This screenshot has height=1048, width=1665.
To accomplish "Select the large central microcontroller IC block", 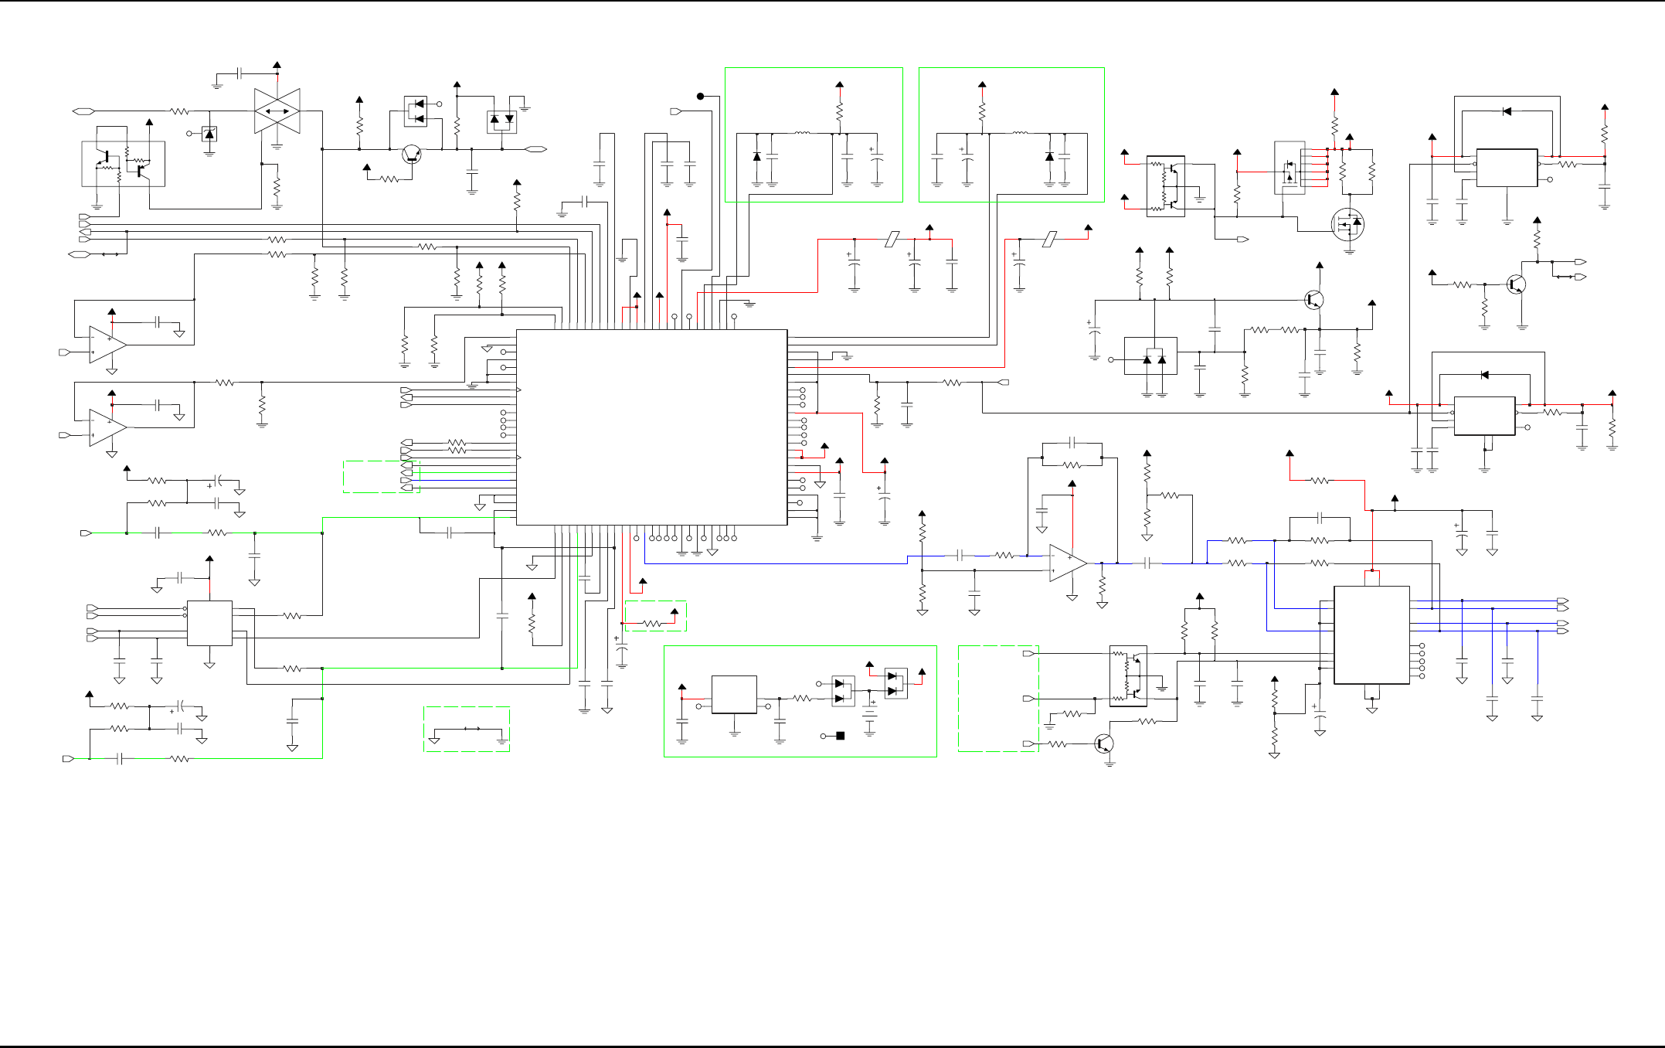I will click(651, 427).
